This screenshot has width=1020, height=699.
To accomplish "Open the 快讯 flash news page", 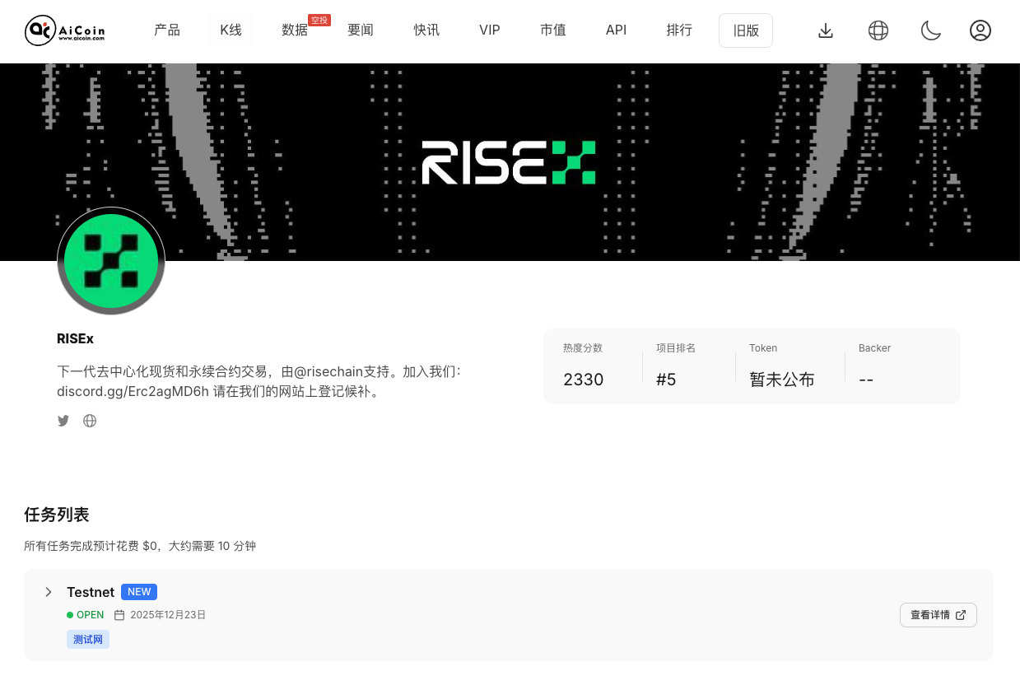I will (426, 30).
